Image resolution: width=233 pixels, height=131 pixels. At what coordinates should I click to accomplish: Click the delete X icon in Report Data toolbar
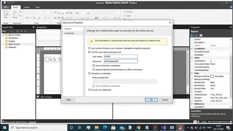point(17,31)
